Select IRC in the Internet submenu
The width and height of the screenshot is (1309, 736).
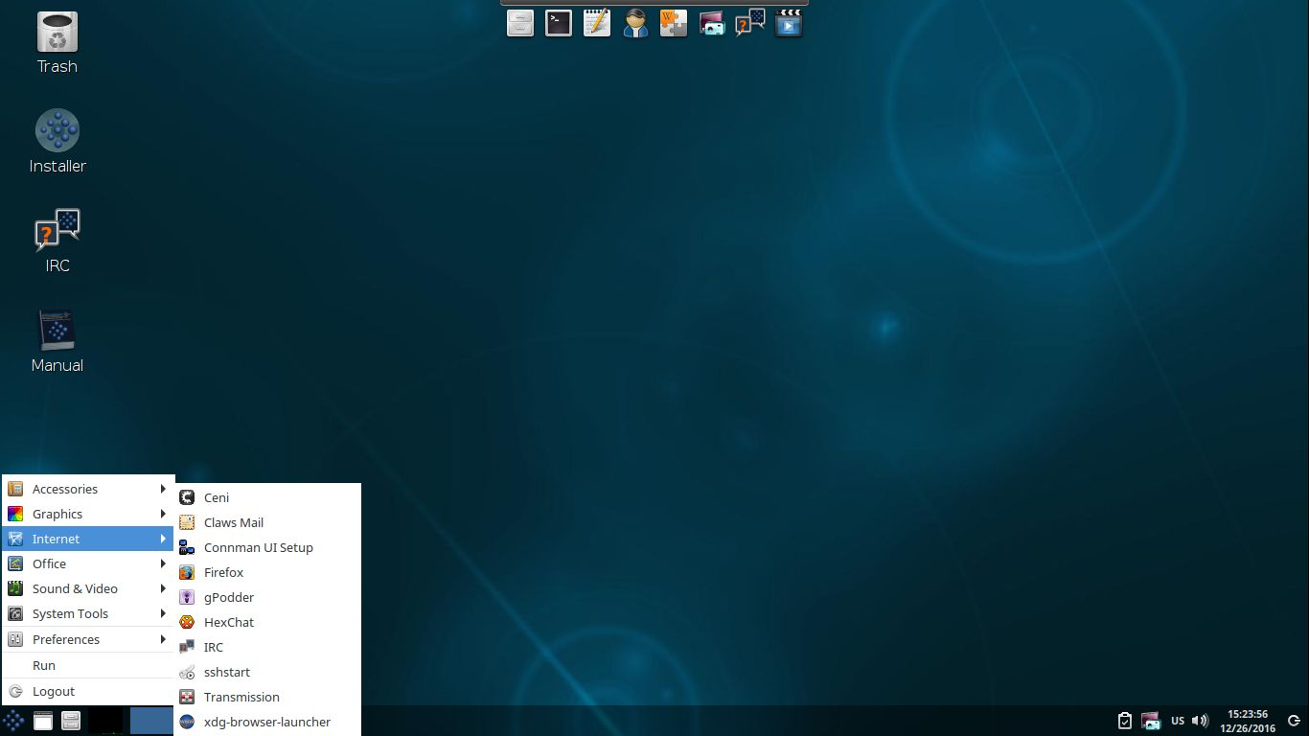[267, 647]
